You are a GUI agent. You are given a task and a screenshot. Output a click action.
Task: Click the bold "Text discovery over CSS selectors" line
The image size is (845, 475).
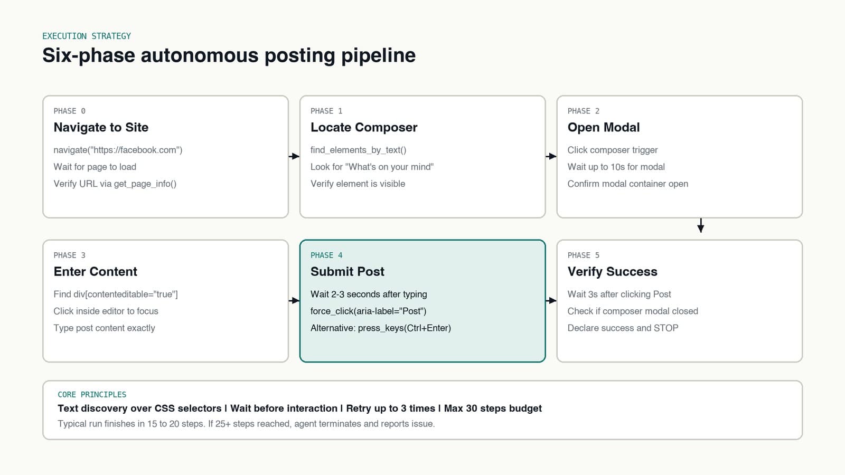click(x=299, y=408)
